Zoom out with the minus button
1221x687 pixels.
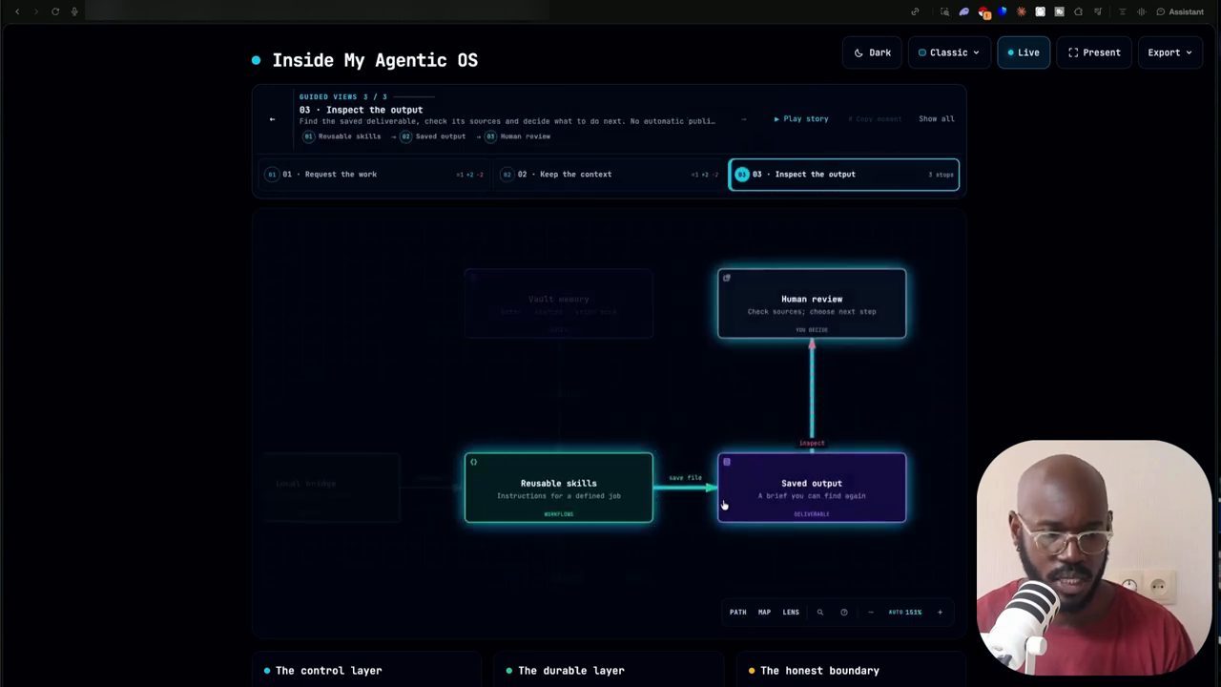point(870,613)
